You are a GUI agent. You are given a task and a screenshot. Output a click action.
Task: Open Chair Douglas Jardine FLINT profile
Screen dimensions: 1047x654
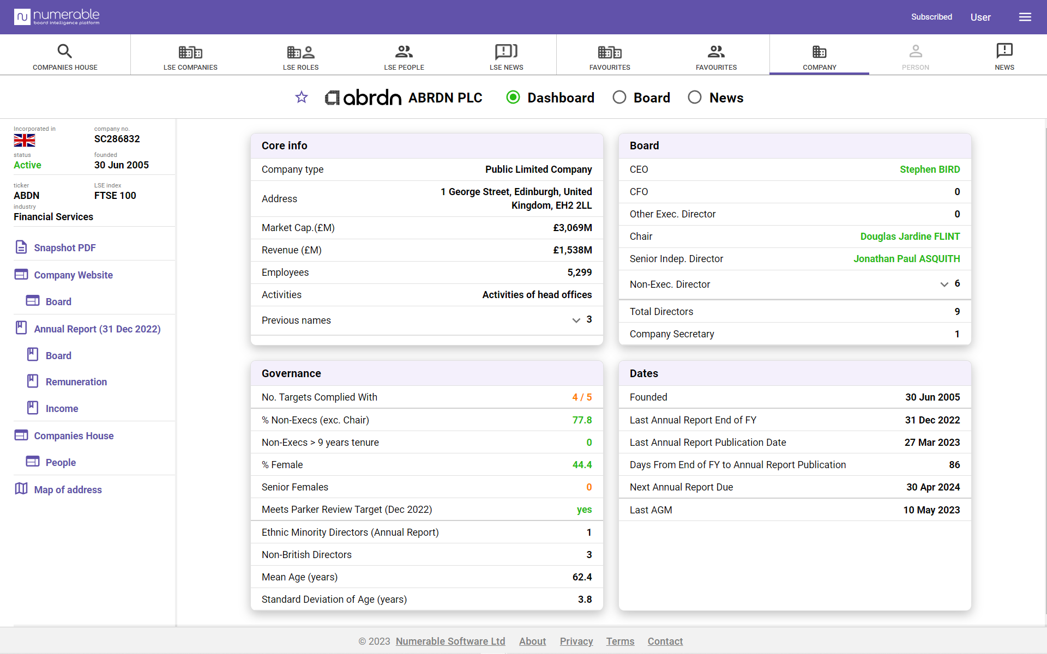pos(910,237)
